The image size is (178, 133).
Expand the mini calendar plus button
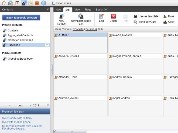point(48,105)
